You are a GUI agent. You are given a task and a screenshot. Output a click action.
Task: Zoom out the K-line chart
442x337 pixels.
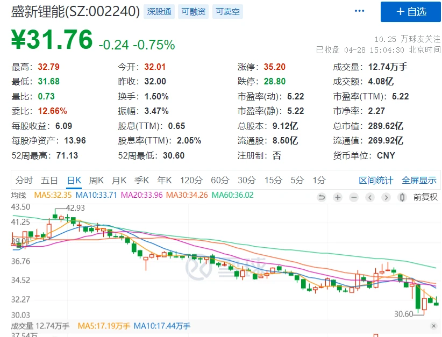353,197
